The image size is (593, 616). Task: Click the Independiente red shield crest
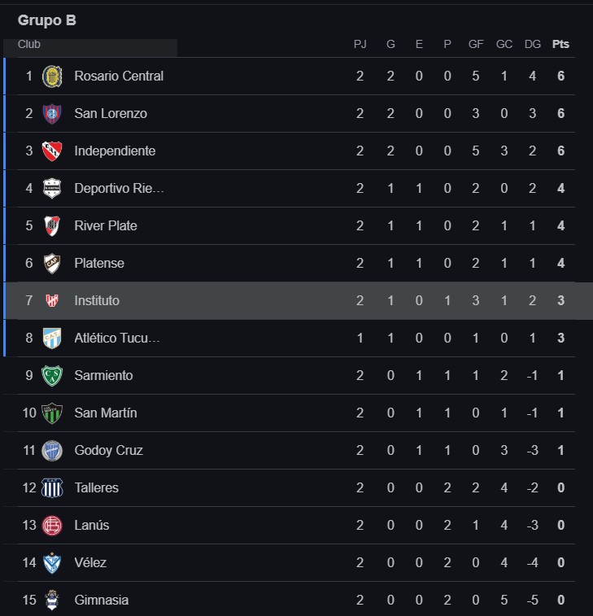tap(52, 151)
